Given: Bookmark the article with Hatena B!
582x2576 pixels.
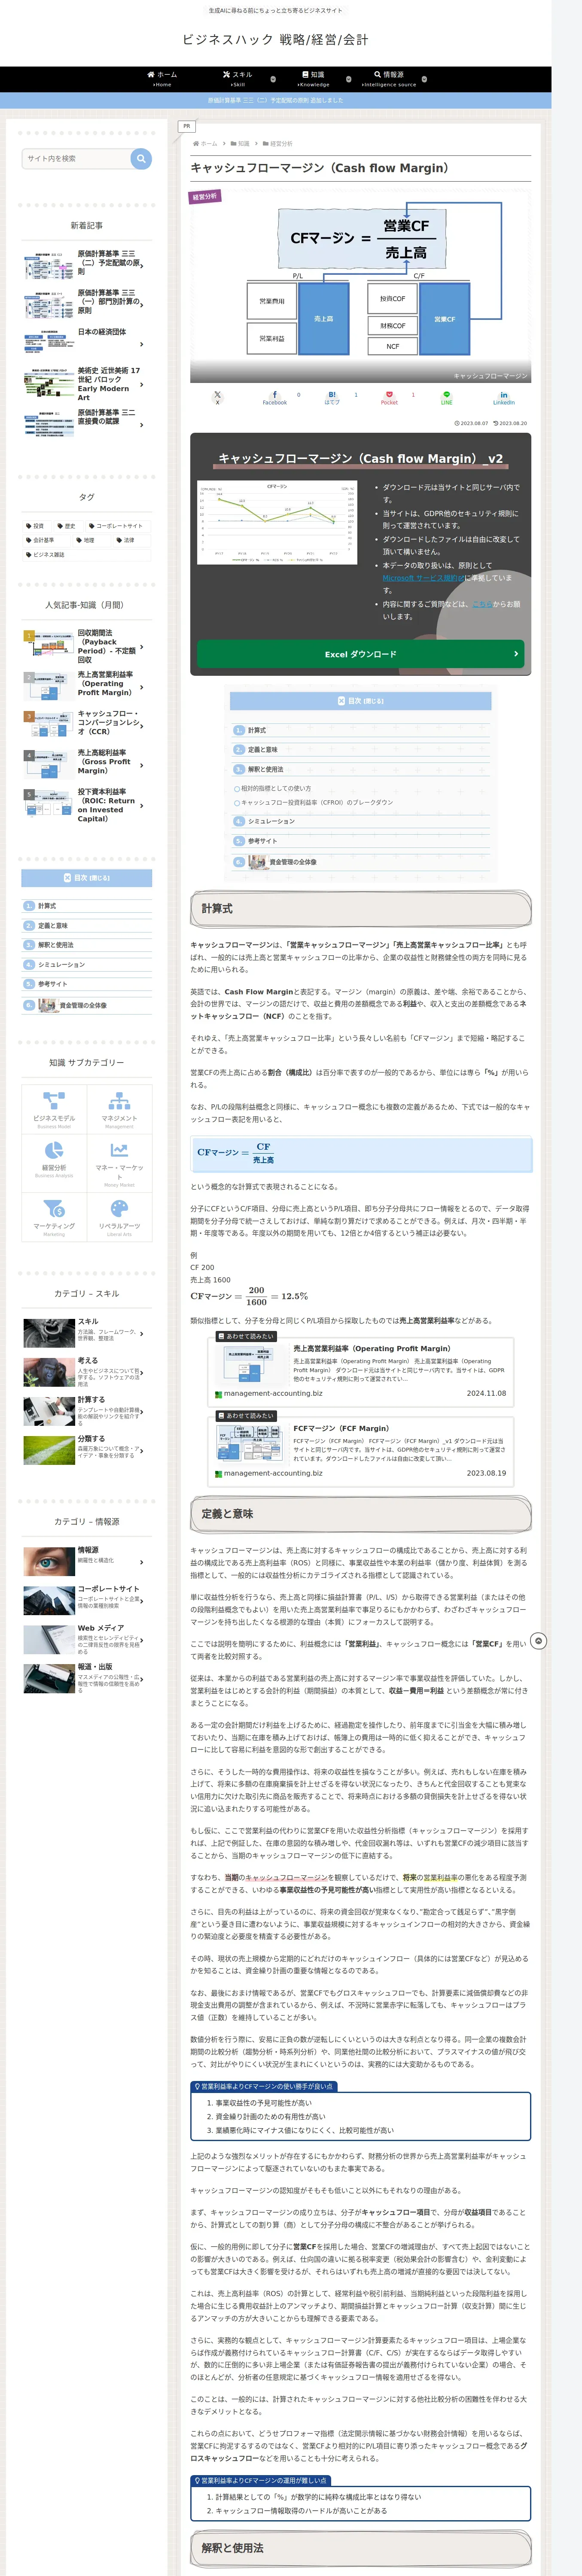Looking at the screenshot, I should click(332, 397).
